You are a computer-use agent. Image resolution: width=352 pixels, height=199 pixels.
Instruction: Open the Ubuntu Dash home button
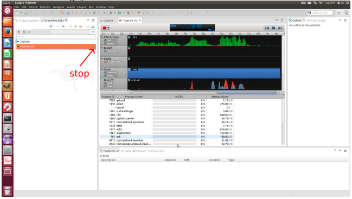(x=8, y=10)
